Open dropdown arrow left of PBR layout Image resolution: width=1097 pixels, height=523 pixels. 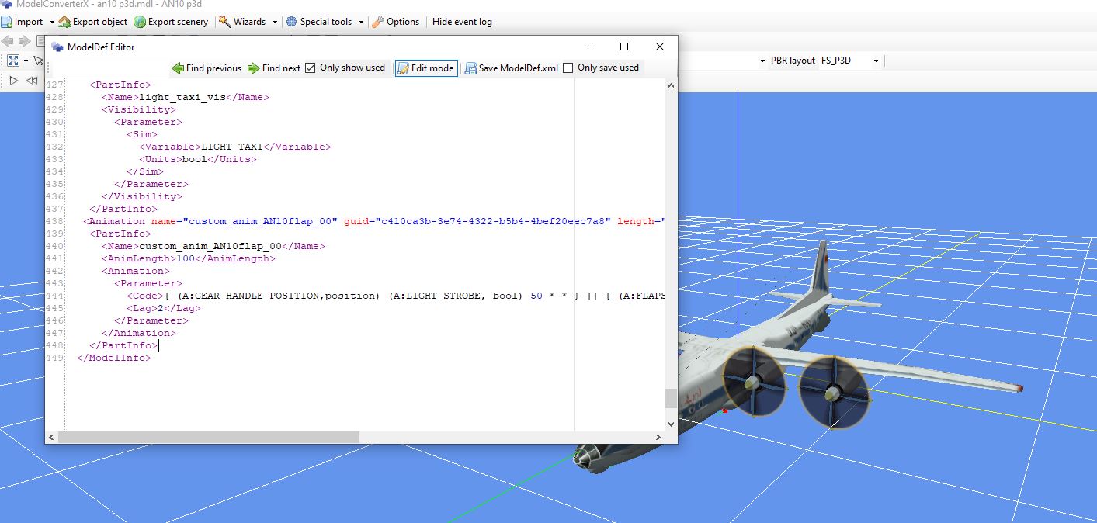tap(762, 61)
